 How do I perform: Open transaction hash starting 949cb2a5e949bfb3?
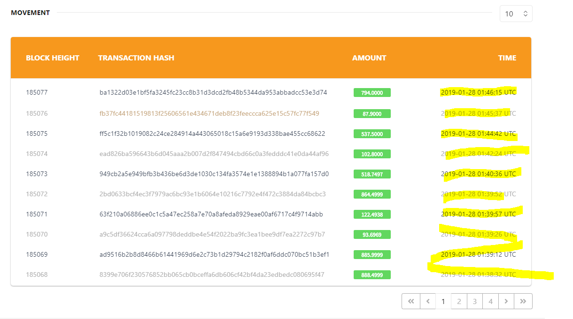214,174
